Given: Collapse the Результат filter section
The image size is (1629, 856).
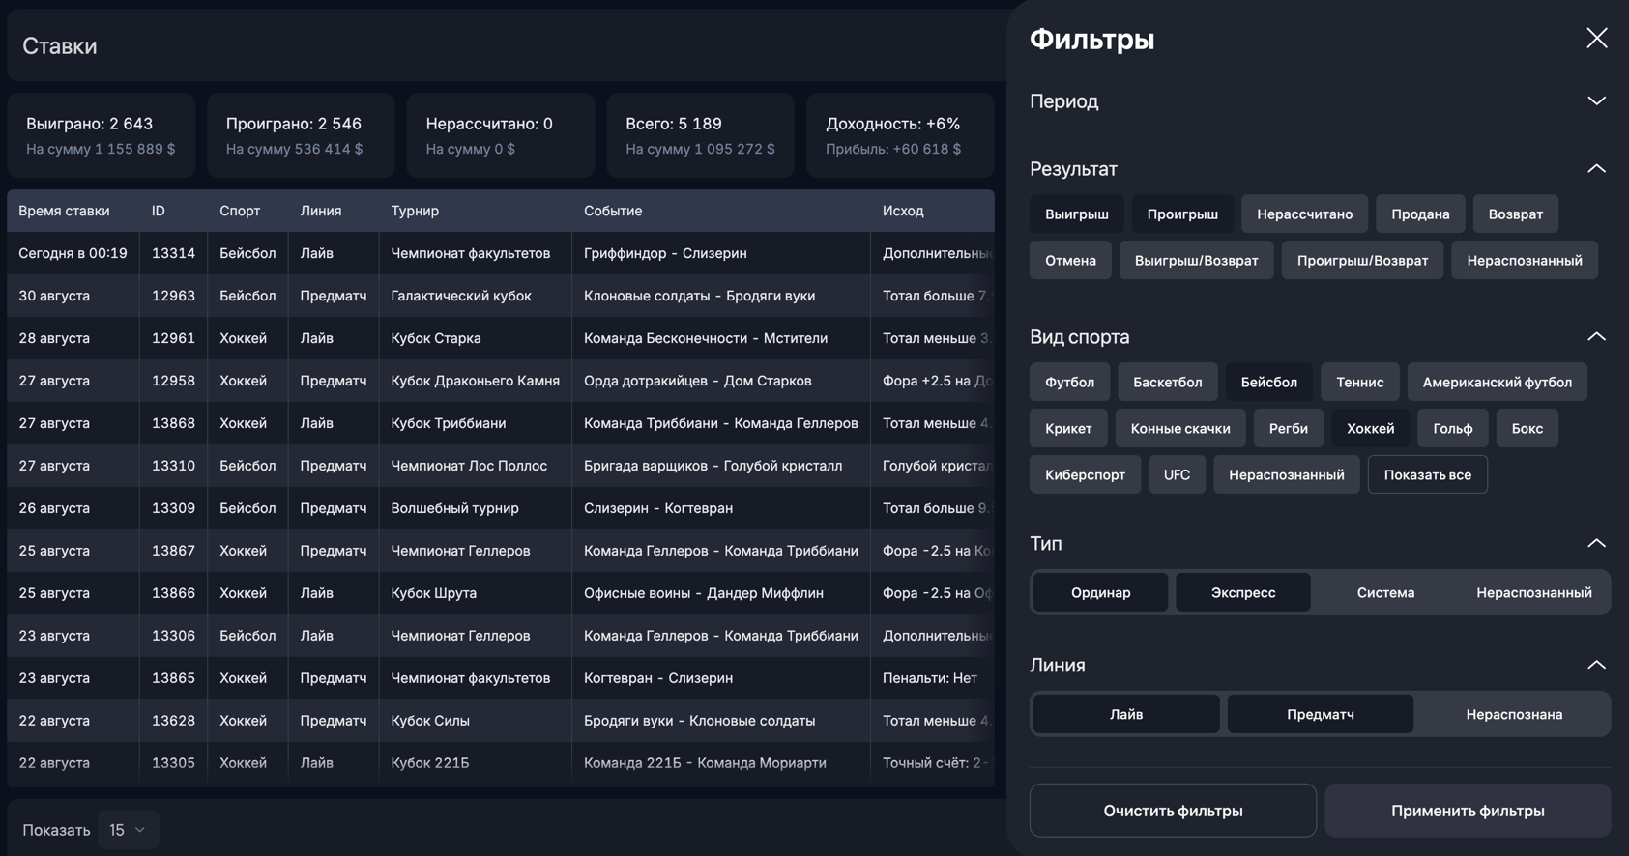Looking at the screenshot, I should (1596, 169).
